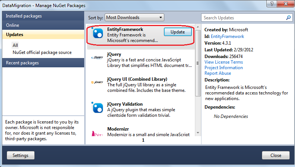
Task: Open the Settings dialog
Action: tap(20, 155)
